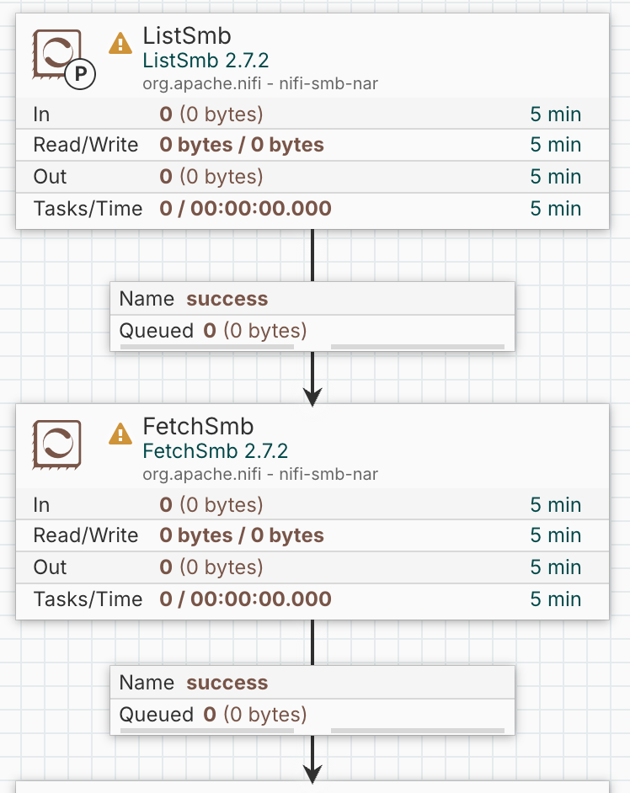Image resolution: width=630 pixels, height=793 pixels.
Task: Click FetchSmb Read/Write 0 bytes value
Action: [x=242, y=535]
